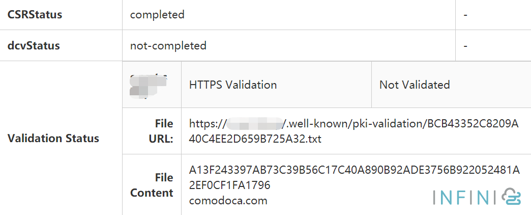Click the dash in the CSRStatus row
The height and width of the screenshot is (215, 531).
click(x=465, y=15)
